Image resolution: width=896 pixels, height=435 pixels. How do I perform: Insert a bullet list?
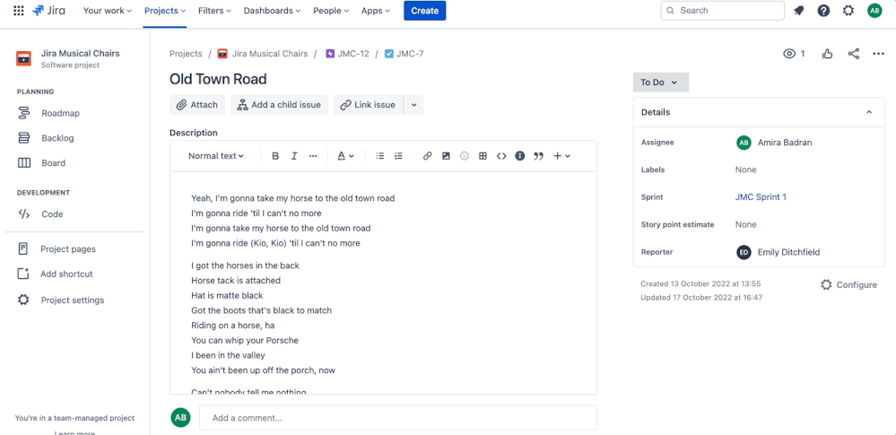(x=380, y=155)
